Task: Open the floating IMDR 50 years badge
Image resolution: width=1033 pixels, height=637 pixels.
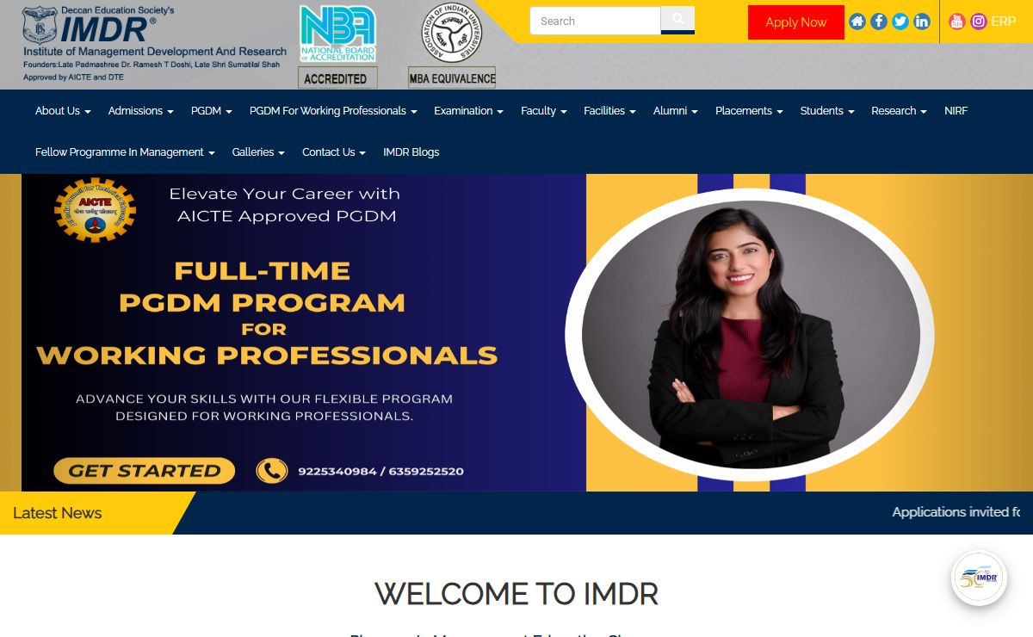Action: (980, 578)
